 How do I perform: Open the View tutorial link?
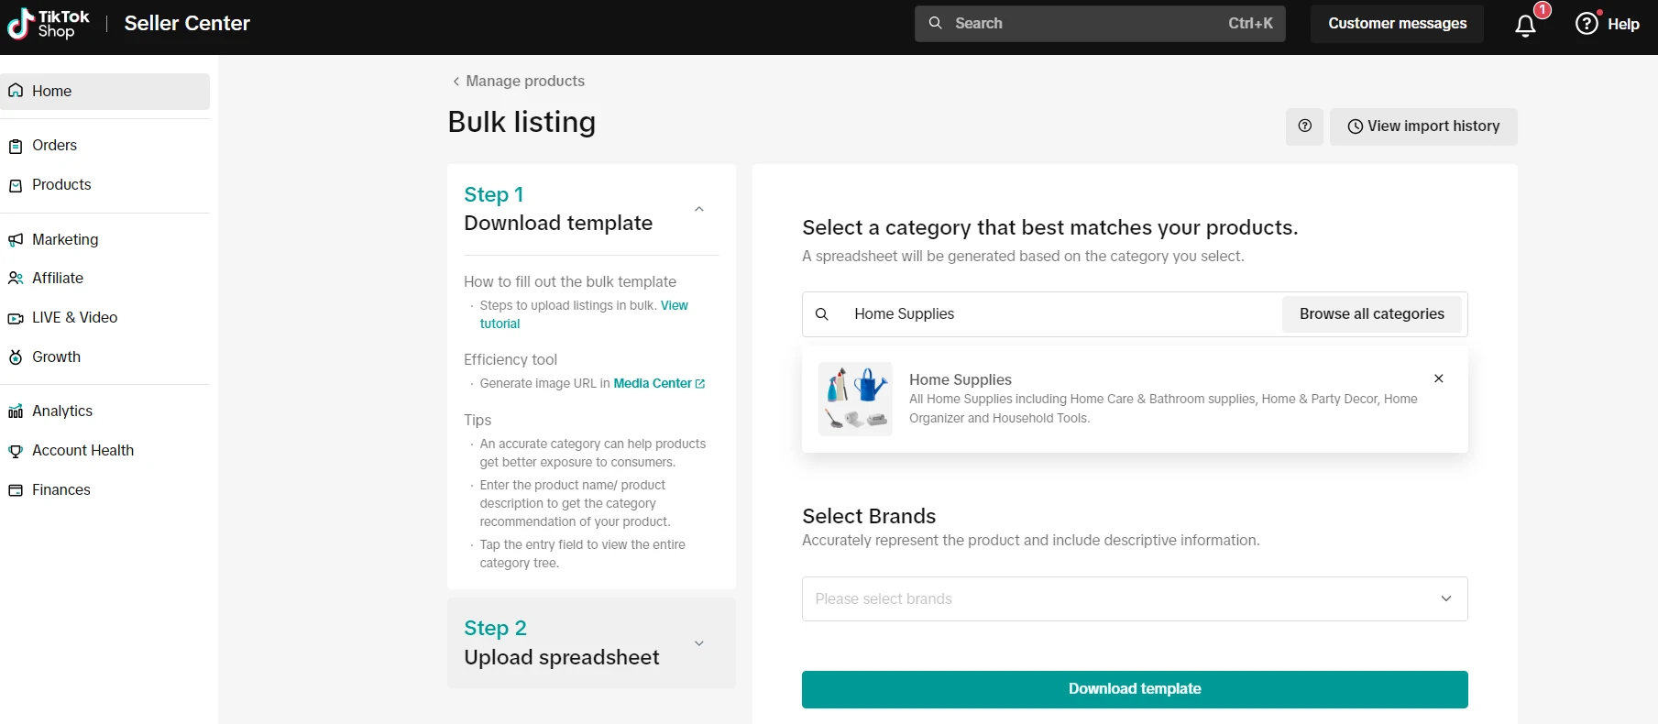(x=674, y=306)
